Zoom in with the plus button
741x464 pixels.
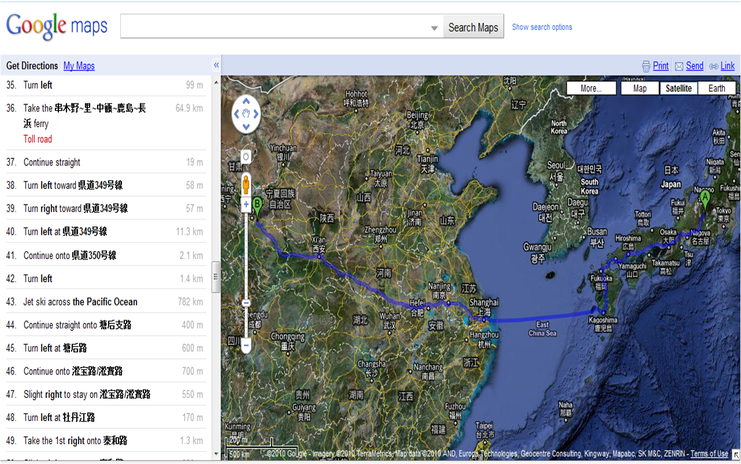[x=246, y=204]
